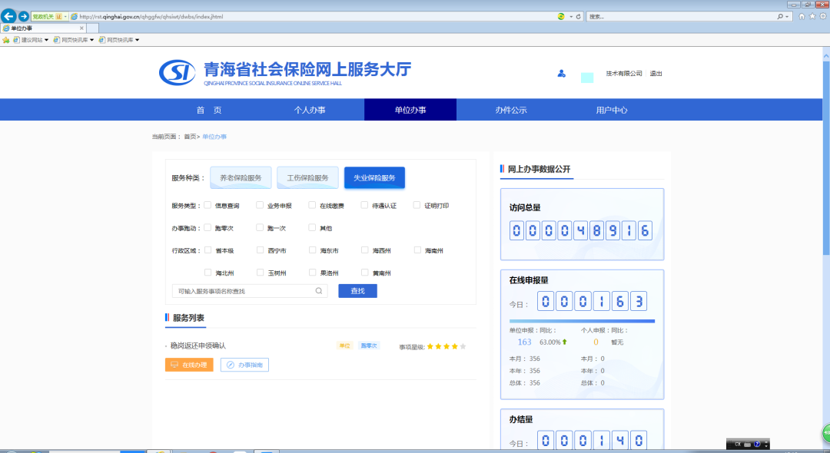This screenshot has width=830, height=453.
Task: Enable the 跑零次 filter checkbox
Action: [x=207, y=227]
